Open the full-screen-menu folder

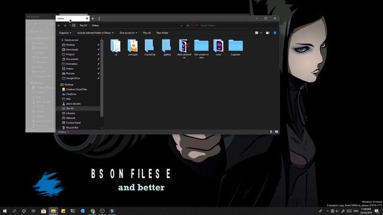point(201,49)
